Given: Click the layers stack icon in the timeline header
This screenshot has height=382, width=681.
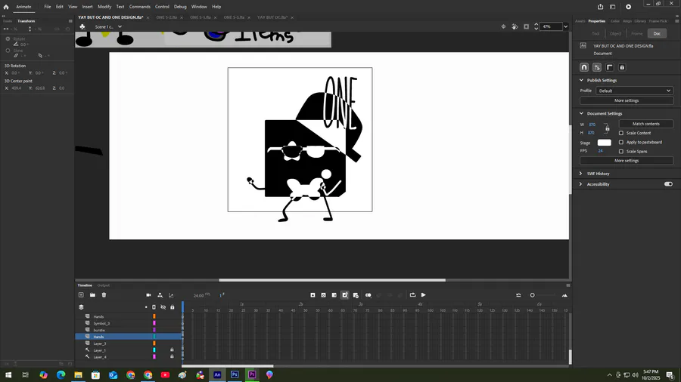Looking at the screenshot, I should tap(81, 307).
